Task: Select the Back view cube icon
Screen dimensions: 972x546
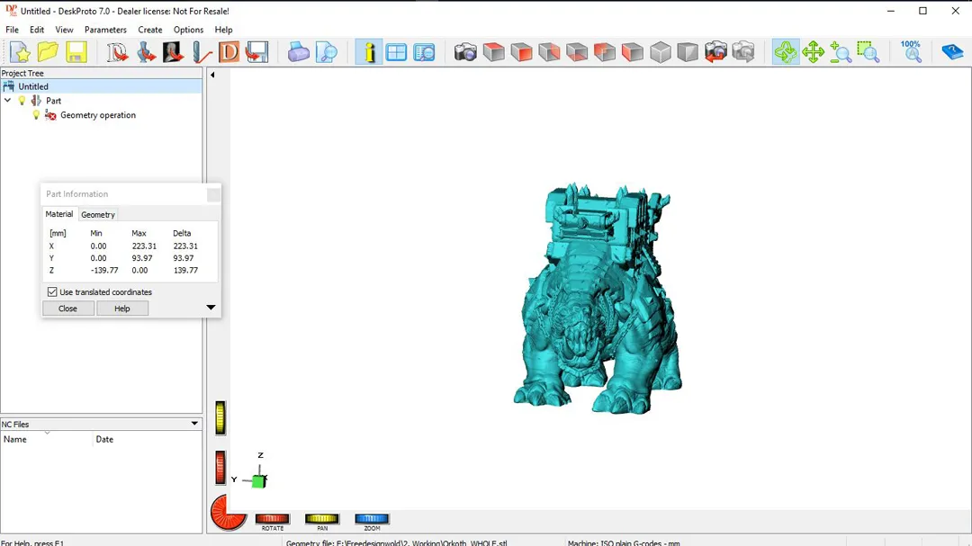Action: 605,52
